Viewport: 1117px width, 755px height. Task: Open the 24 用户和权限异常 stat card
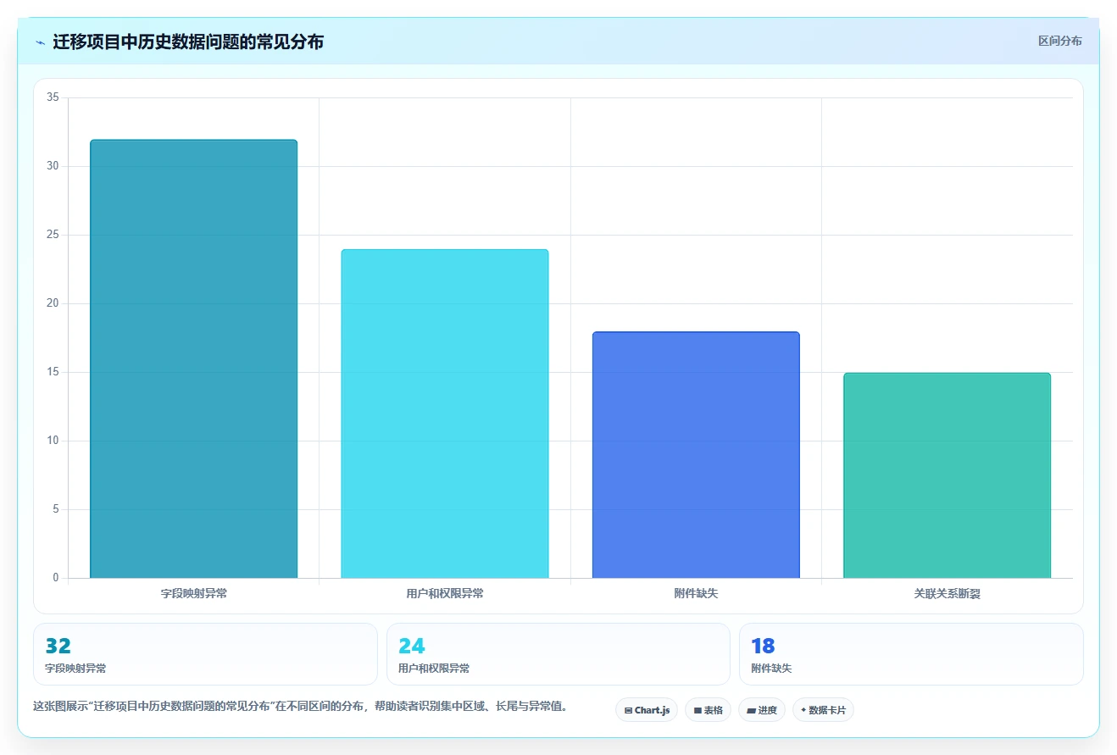pos(558,654)
